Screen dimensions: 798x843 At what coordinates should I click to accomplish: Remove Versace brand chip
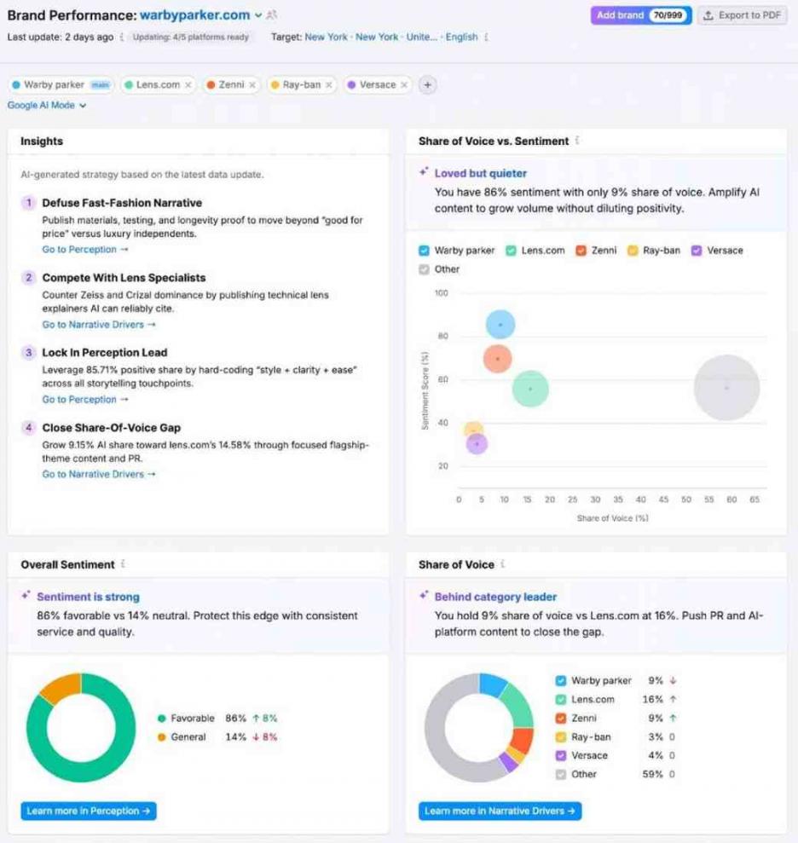coord(404,85)
